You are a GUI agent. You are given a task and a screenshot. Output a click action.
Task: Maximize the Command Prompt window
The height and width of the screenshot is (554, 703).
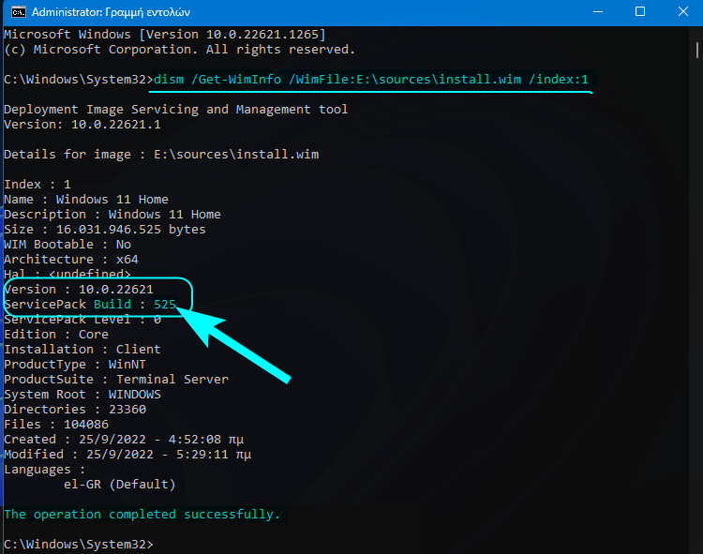(640, 12)
